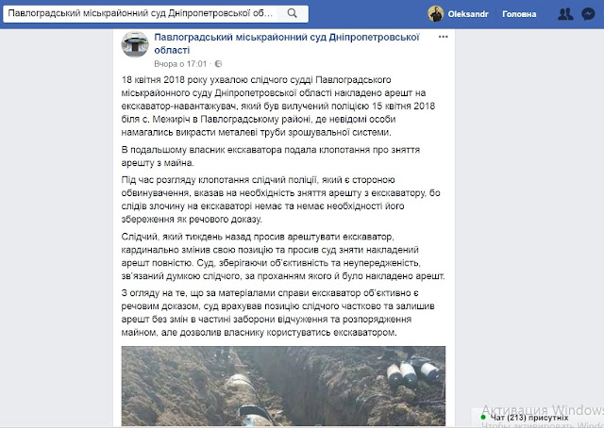This screenshot has height=428, width=604.
Task: Click Oleksandr's profile avatar in header
Action: [436, 14]
